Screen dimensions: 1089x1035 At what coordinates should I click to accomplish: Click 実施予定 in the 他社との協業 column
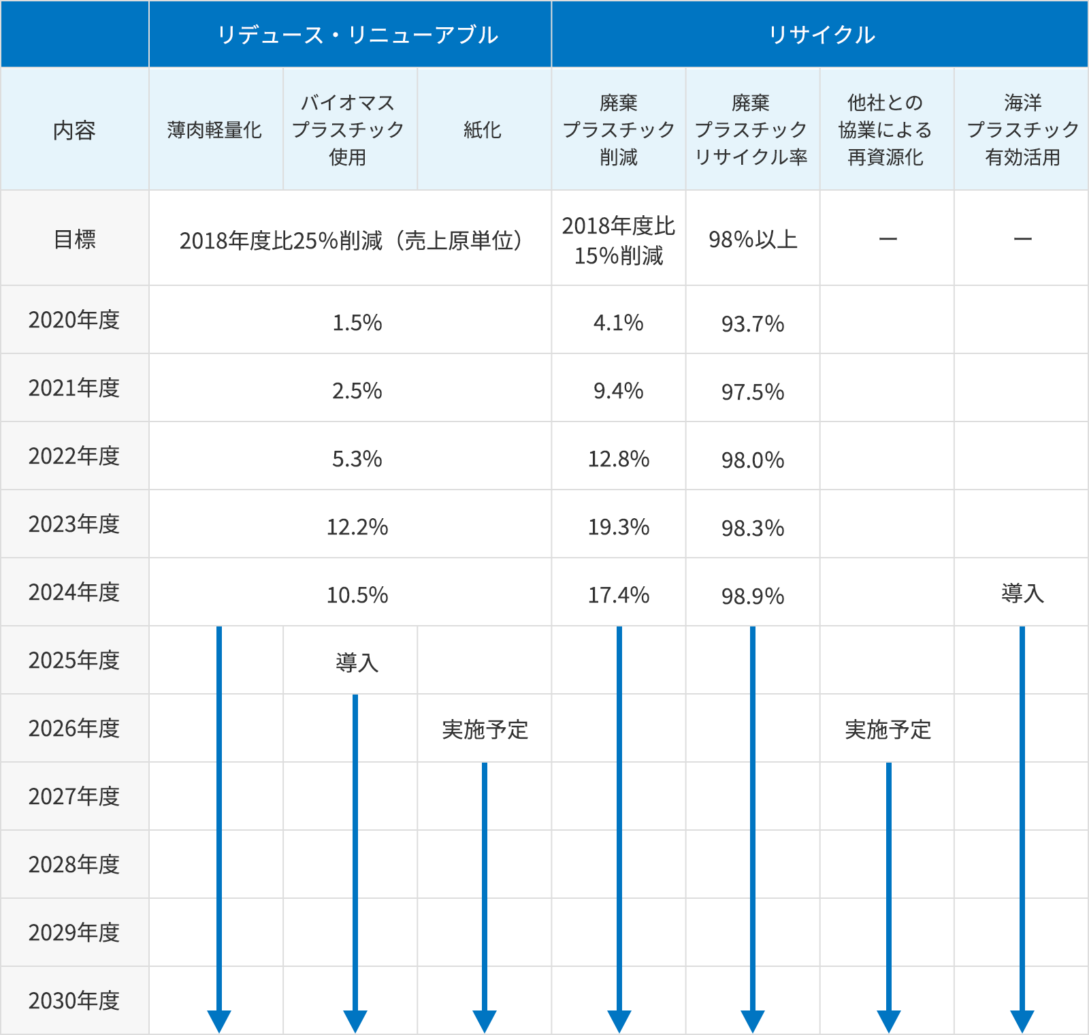pos(888,730)
